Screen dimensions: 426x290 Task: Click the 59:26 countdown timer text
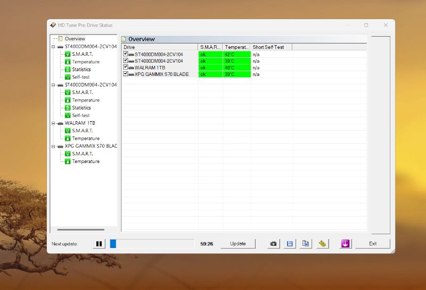coord(207,244)
